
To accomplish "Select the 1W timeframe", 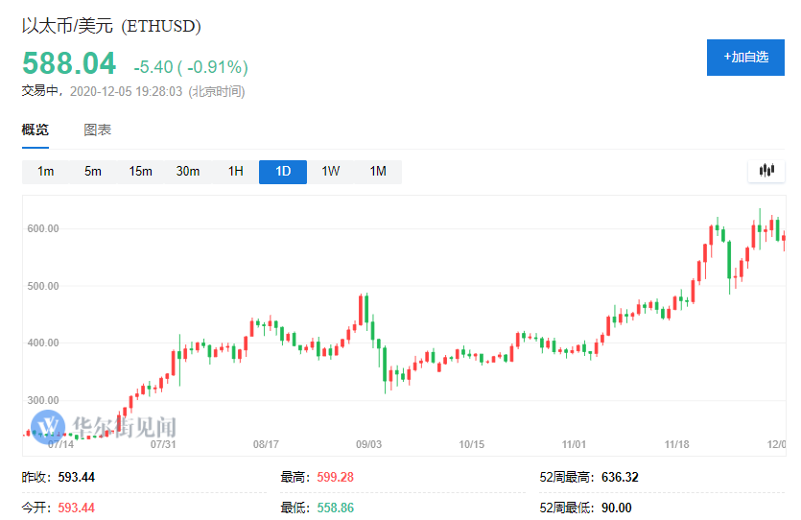I will [331, 172].
